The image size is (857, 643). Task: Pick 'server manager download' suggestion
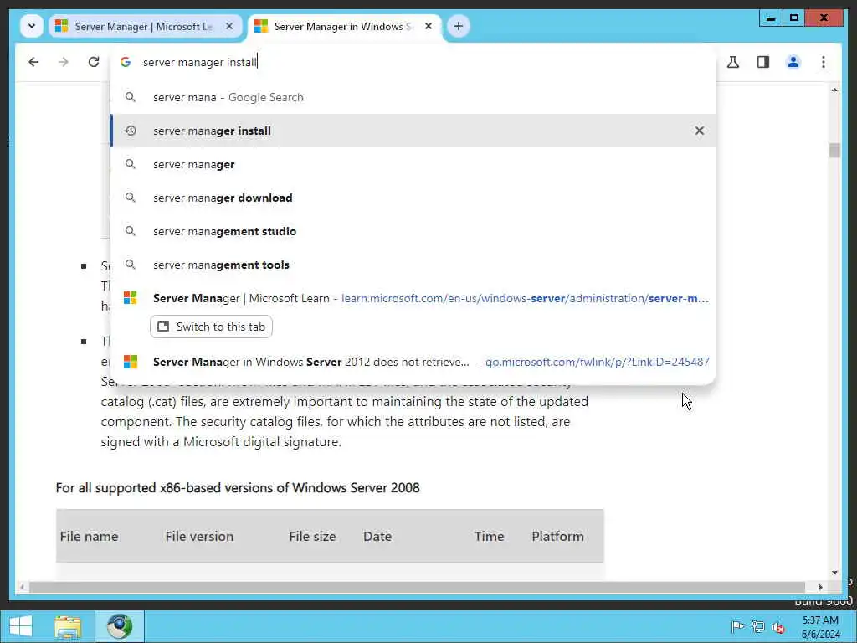(413, 198)
